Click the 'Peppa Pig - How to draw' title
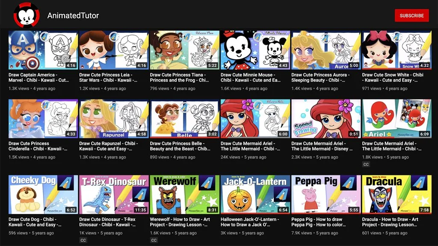The image size is (438, 246). point(318,222)
